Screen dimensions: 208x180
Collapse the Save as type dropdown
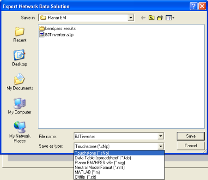(x=161, y=146)
